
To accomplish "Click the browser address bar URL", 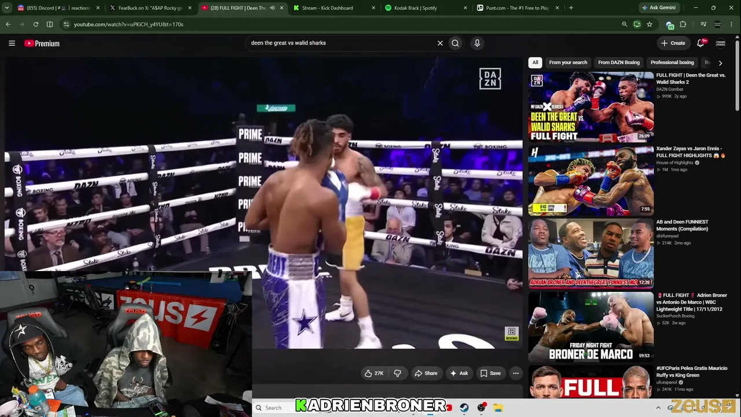I will [x=129, y=24].
